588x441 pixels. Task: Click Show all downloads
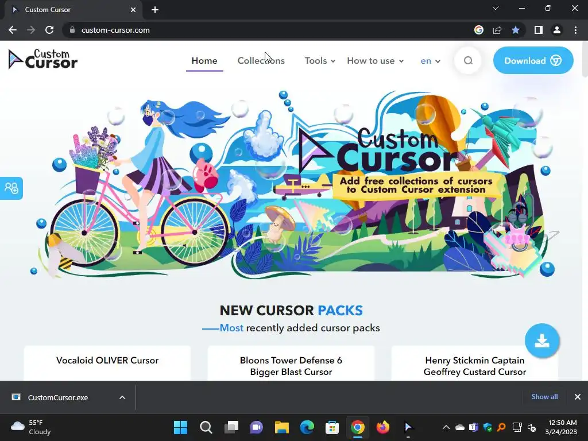[x=544, y=397]
